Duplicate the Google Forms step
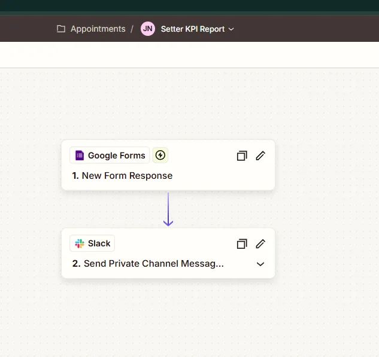This screenshot has height=357, width=379. [x=242, y=155]
